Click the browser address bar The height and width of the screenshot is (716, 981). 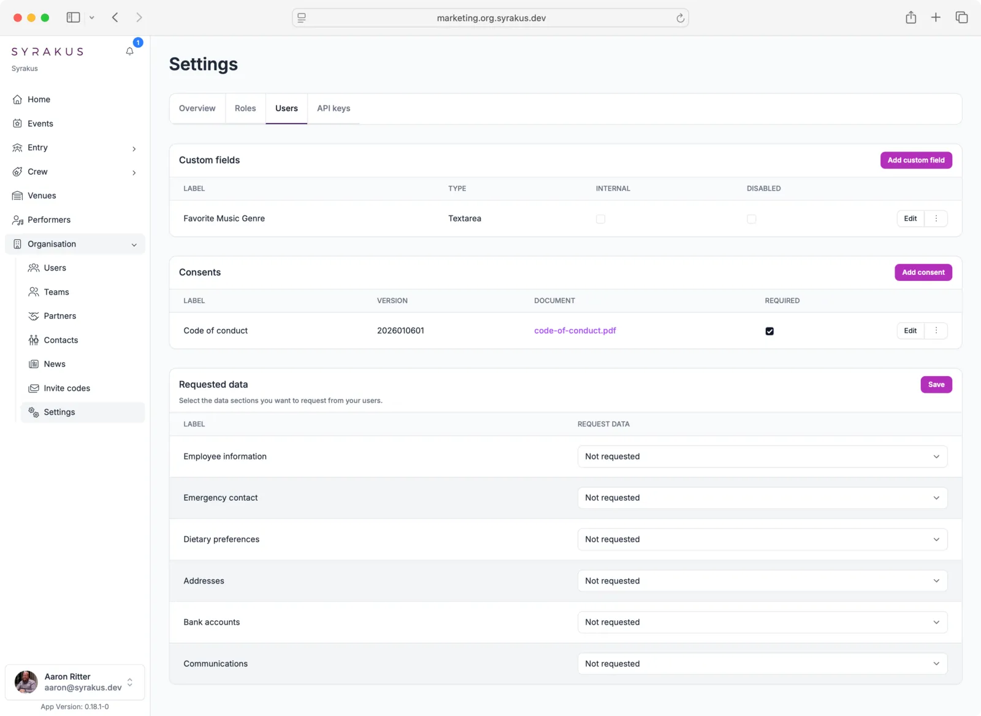tap(490, 18)
